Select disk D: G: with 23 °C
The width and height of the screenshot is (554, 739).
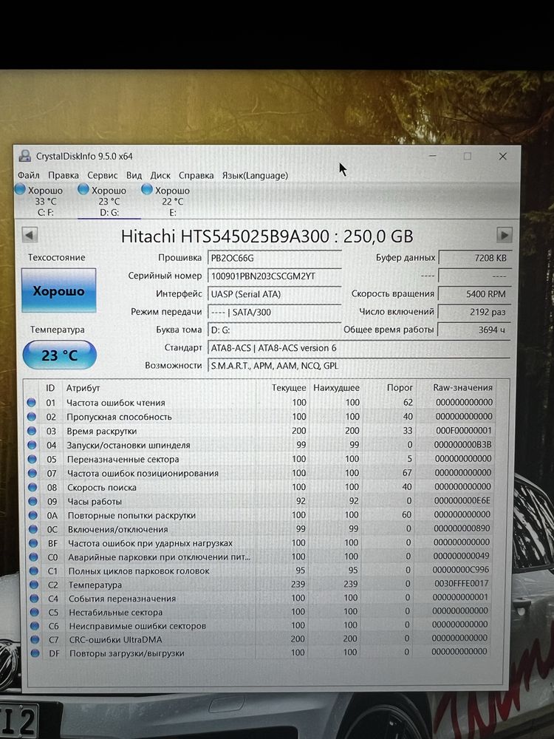pyautogui.click(x=109, y=201)
